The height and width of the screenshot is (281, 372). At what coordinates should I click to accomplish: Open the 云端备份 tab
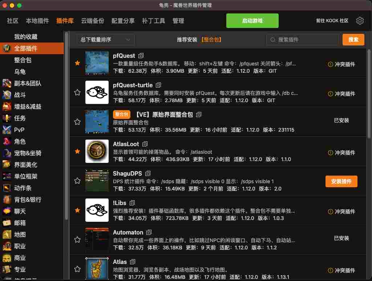click(x=93, y=21)
